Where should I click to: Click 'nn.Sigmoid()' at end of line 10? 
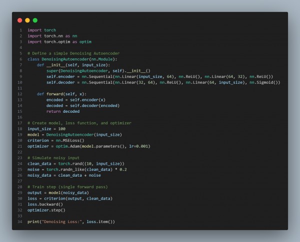tap(265, 82)
